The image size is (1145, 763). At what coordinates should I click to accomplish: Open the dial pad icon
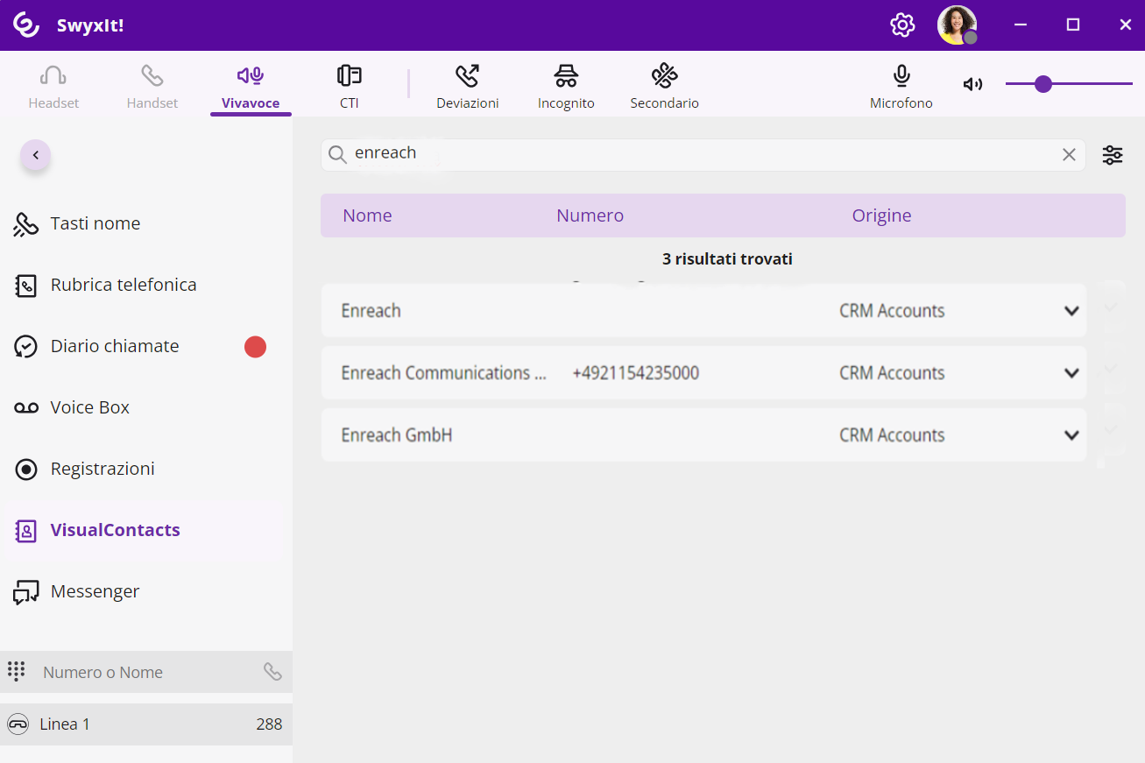coord(16,671)
